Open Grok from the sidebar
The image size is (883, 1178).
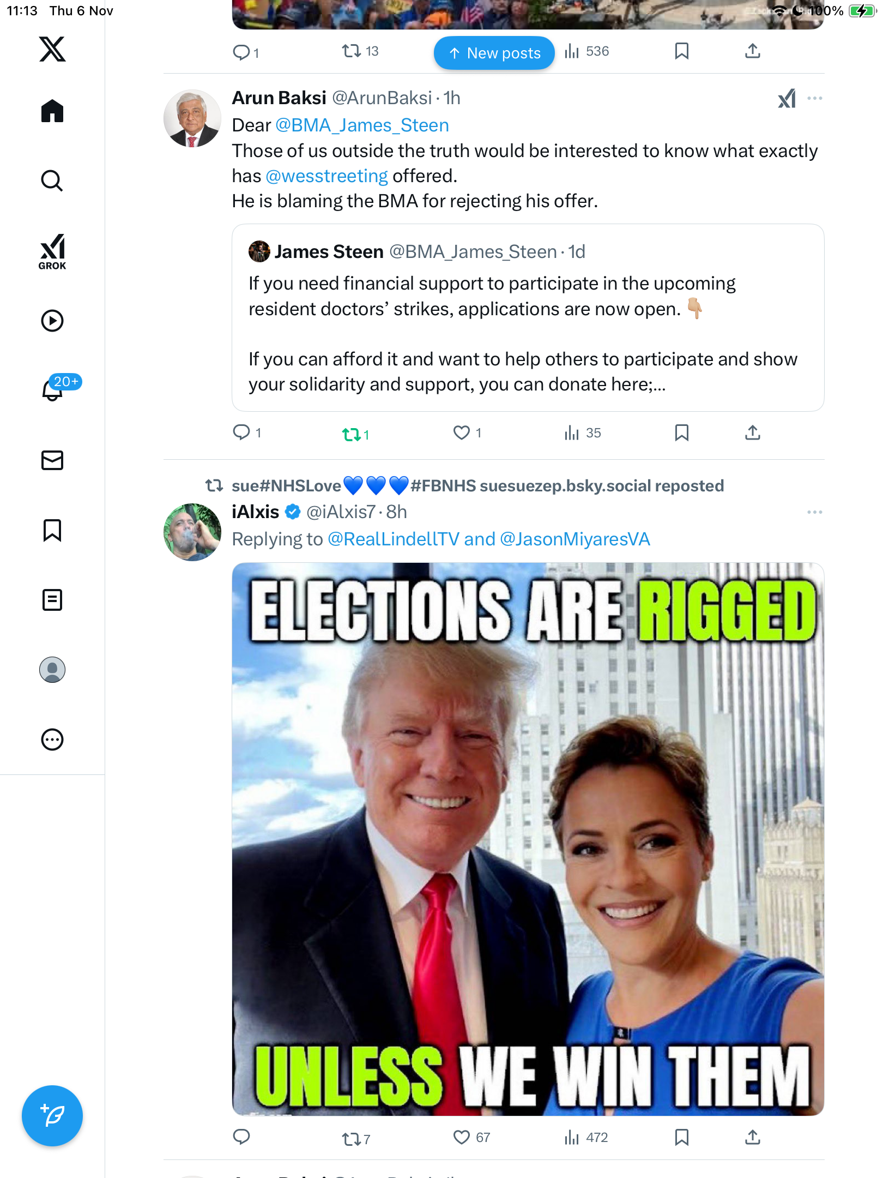click(52, 251)
